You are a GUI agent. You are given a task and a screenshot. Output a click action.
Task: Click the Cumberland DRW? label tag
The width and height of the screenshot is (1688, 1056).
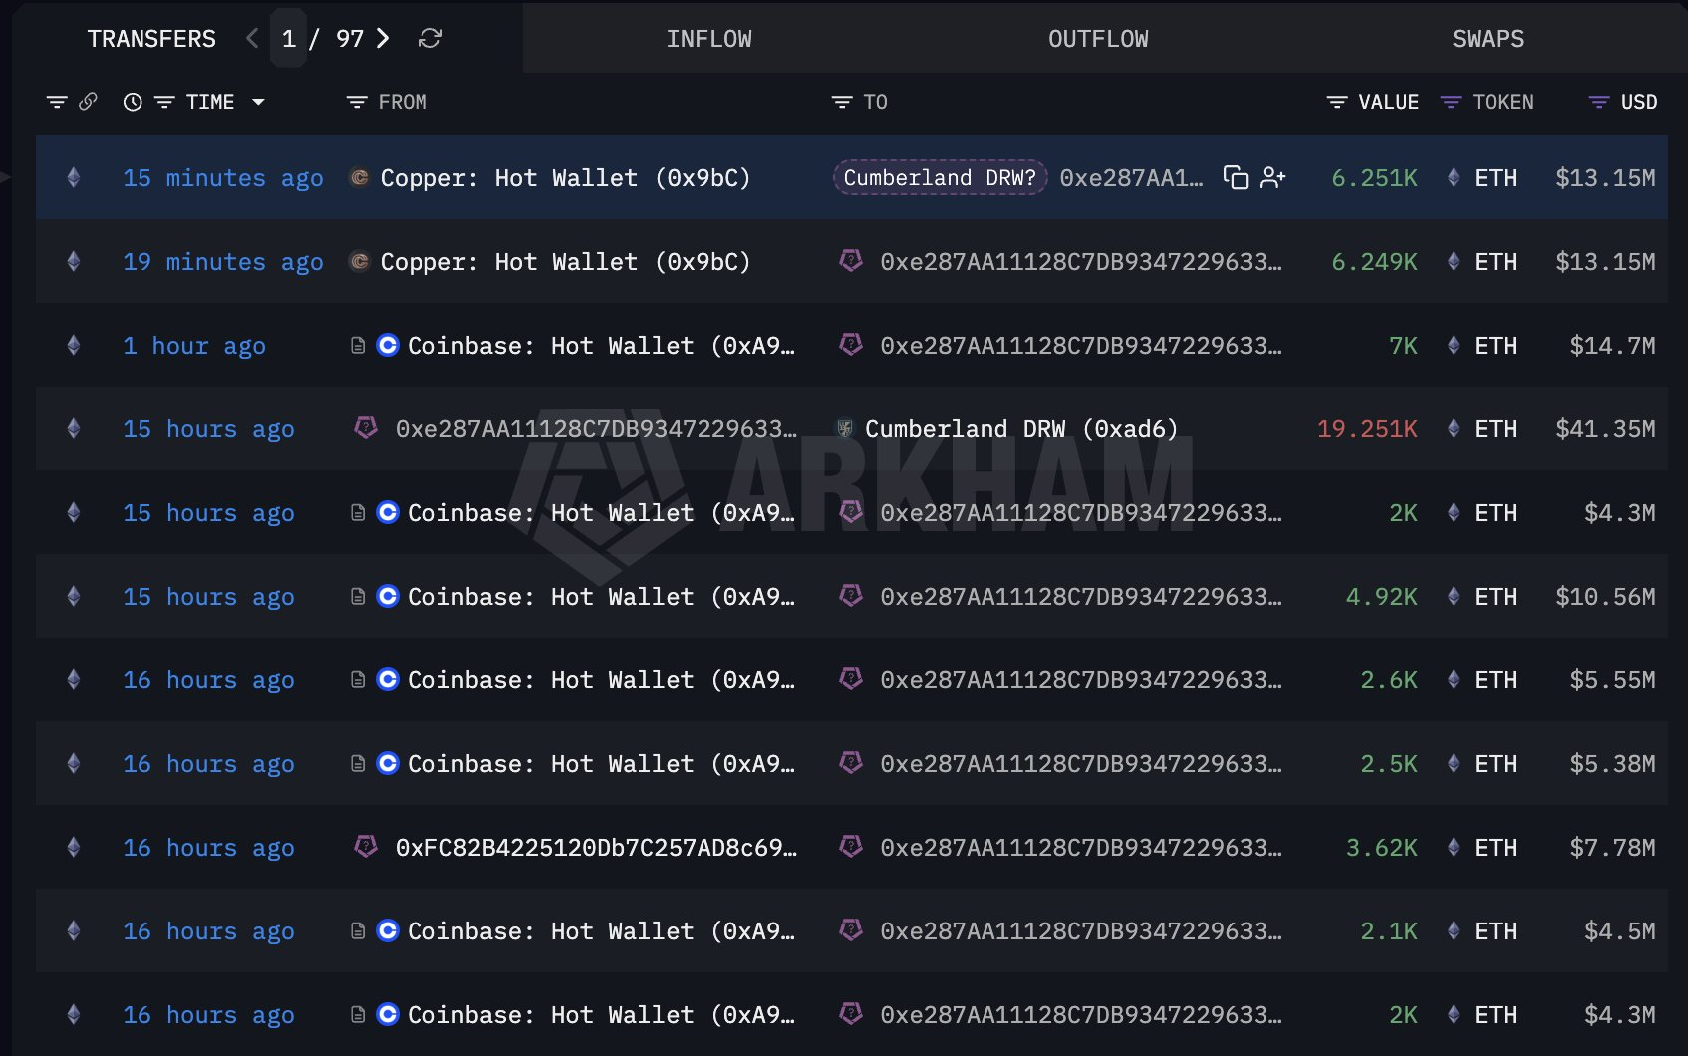pos(939,178)
